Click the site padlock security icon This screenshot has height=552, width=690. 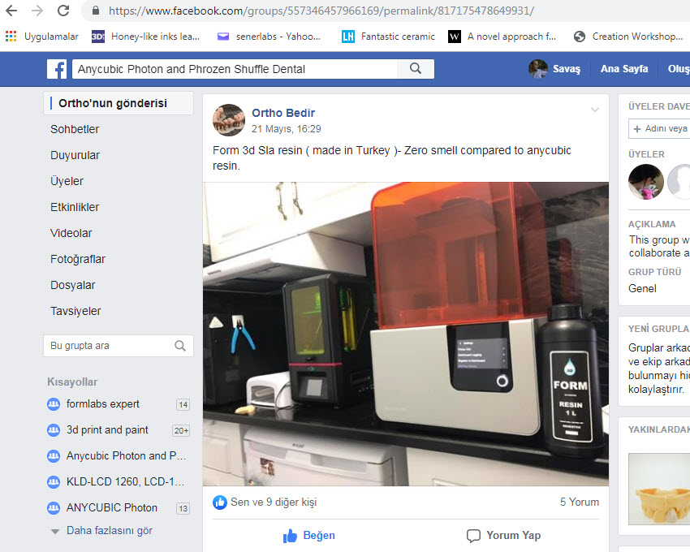coord(95,11)
